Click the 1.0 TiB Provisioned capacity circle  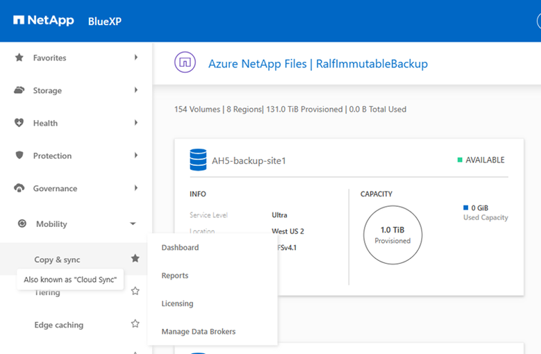pyautogui.click(x=392, y=235)
